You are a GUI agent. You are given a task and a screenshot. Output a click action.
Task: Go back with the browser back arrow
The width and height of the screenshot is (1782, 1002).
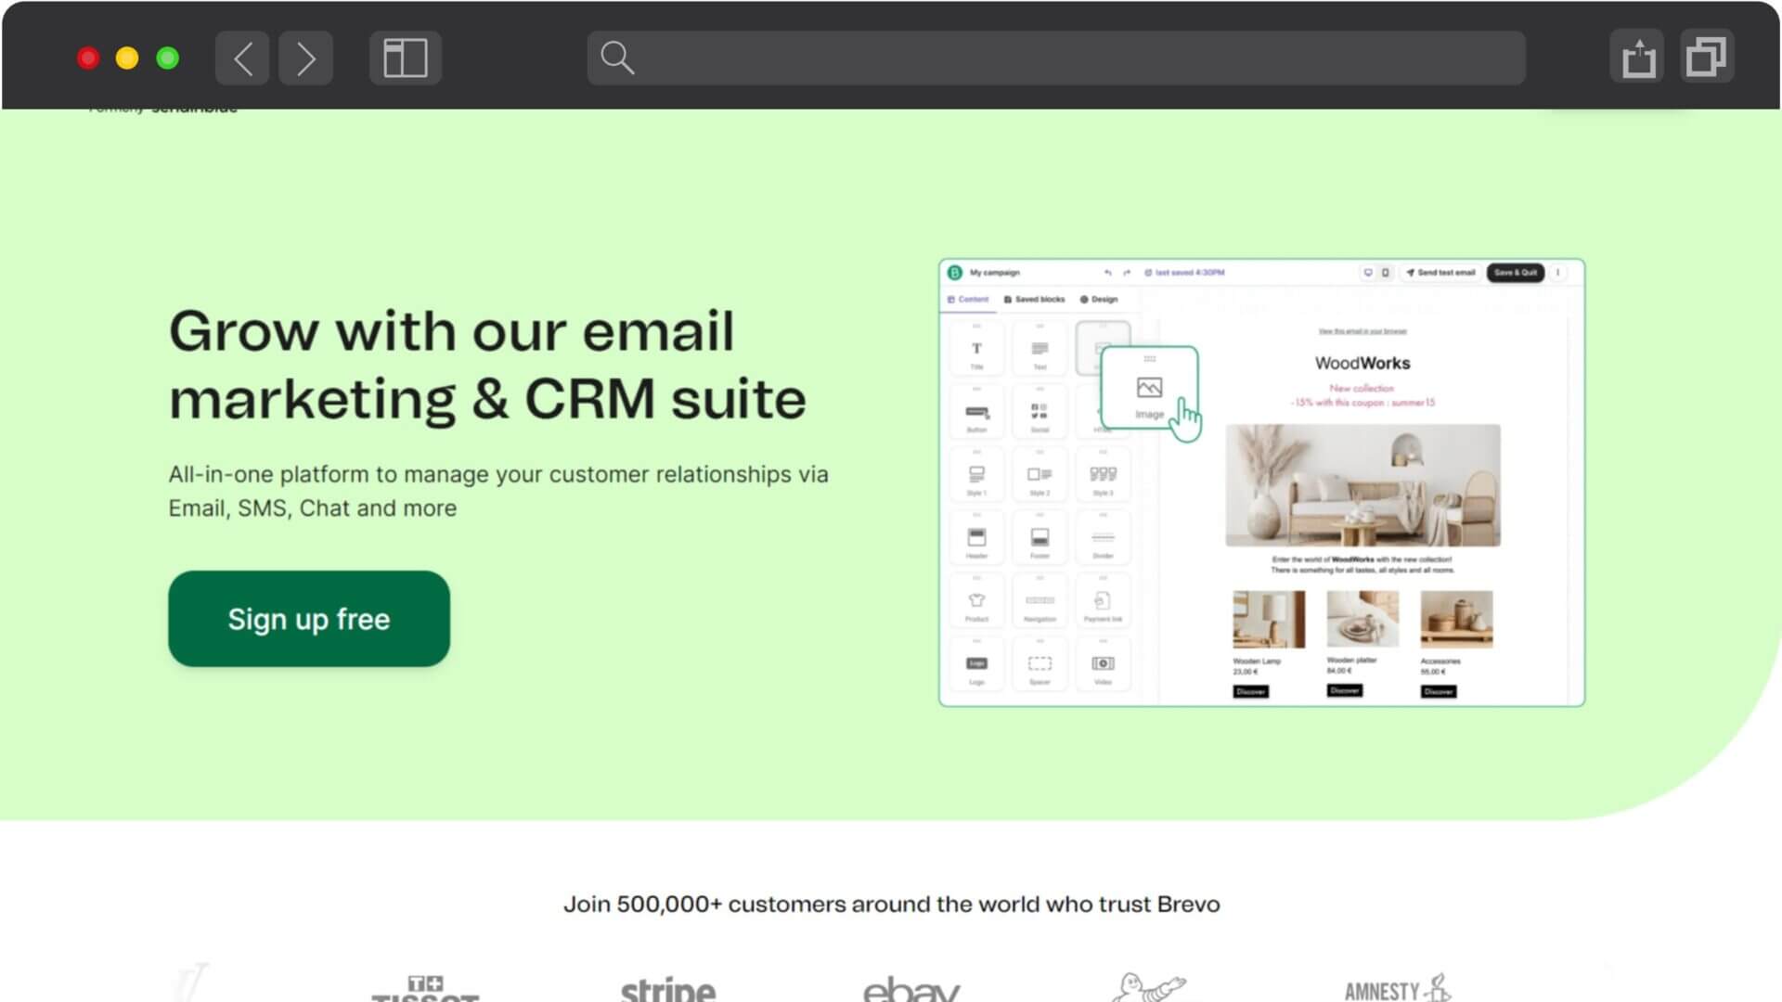point(242,58)
